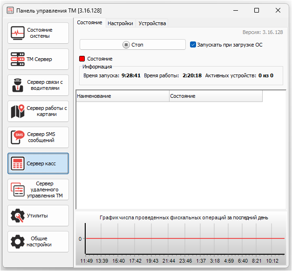Minimize the TM control panel window
Image resolution: width=292 pixels, height=271 pixels.
coord(236,10)
